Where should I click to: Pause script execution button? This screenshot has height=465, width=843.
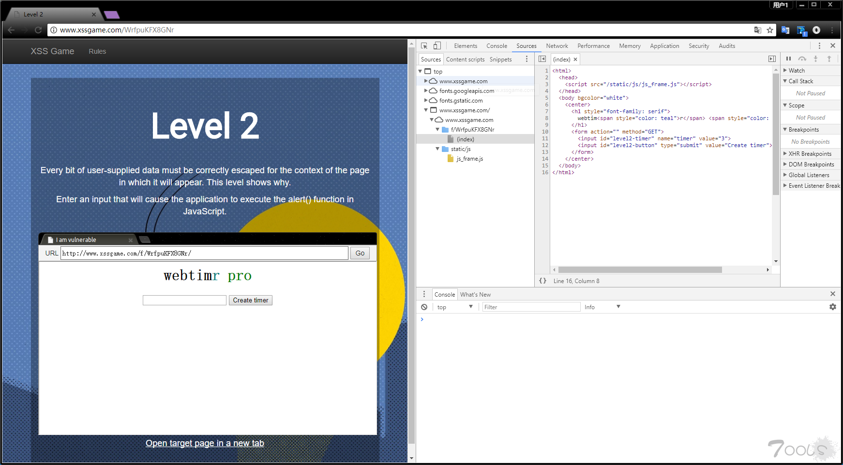[788, 59]
